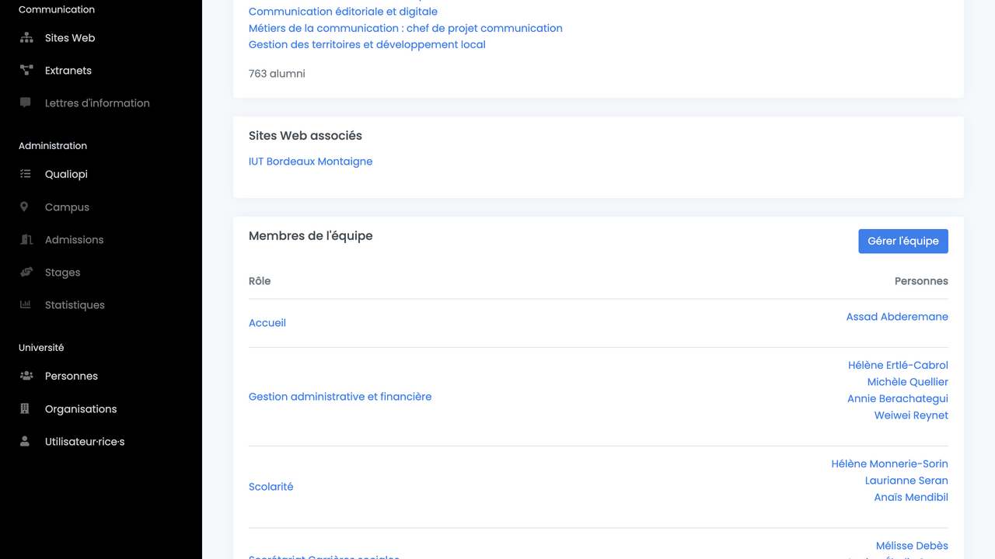Screen dimensions: 995x559
Task: Open Communication éditoriale et digitale program
Action: coord(343,12)
